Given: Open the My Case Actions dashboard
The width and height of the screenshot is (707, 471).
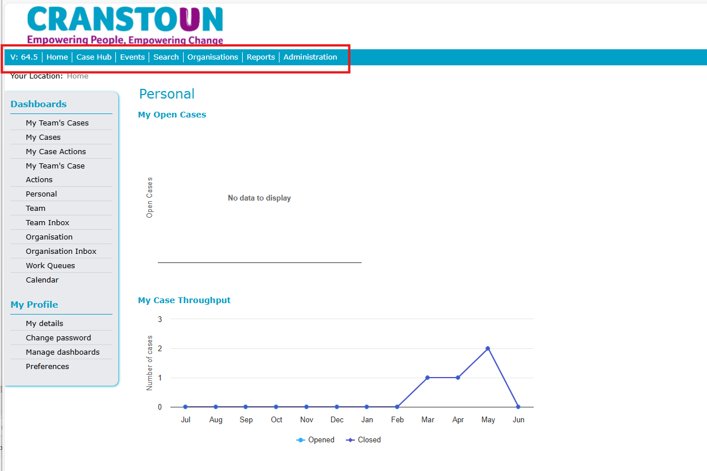Looking at the screenshot, I should click(56, 151).
